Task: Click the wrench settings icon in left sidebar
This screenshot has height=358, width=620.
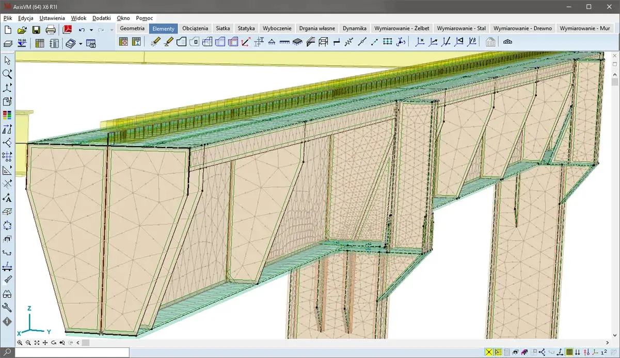Action: click(x=7, y=308)
